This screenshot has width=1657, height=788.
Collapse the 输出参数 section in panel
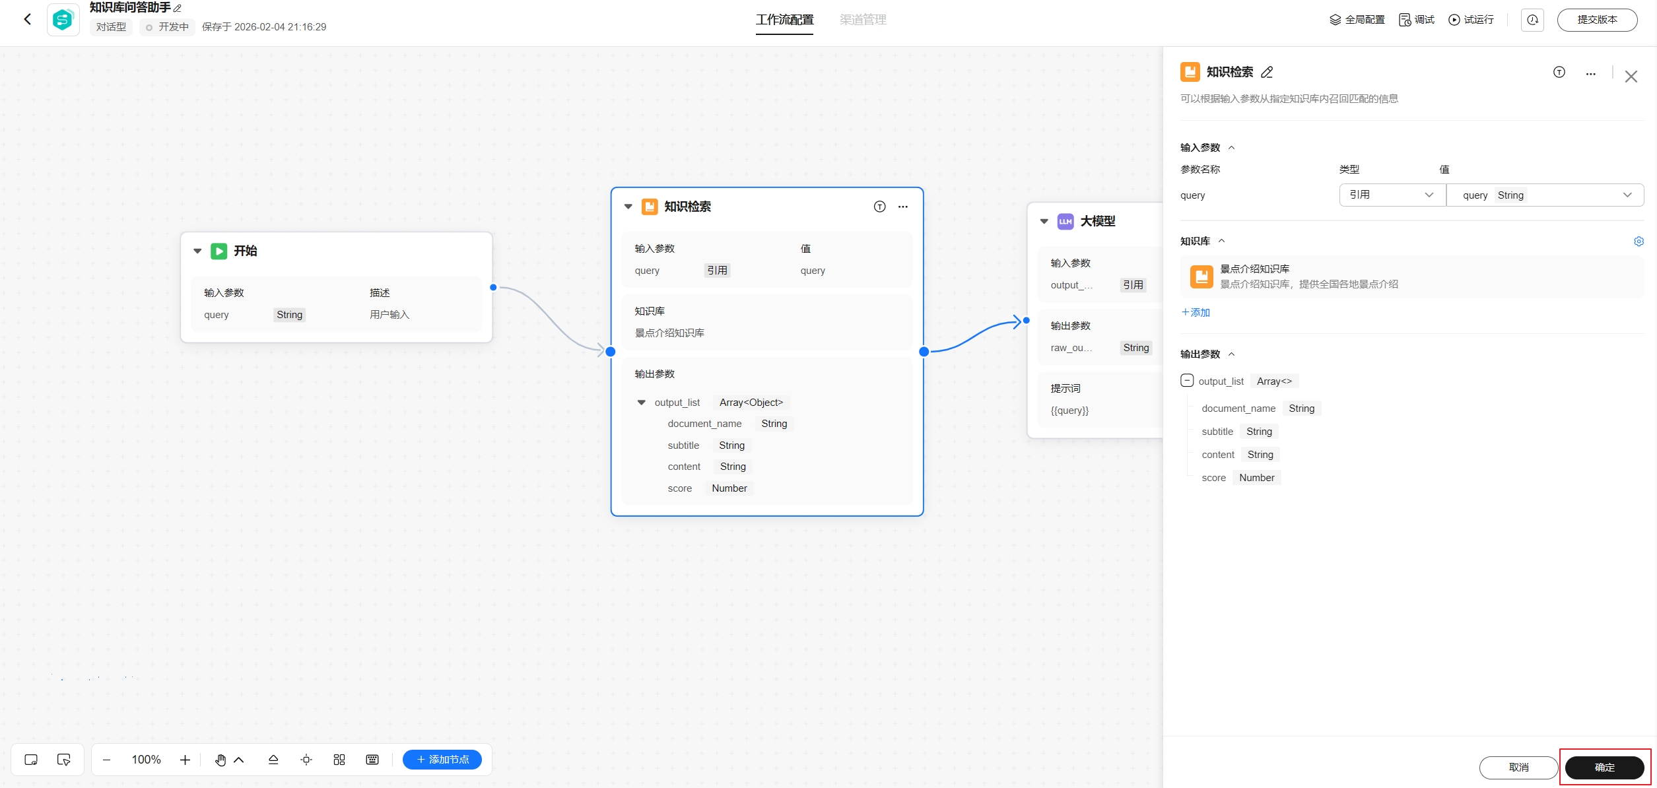[x=1232, y=354]
